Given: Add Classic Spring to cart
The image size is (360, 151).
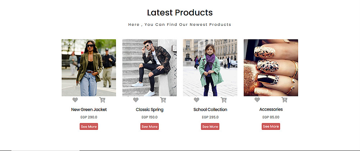Looking at the screenshot, I should click(163, 100).
